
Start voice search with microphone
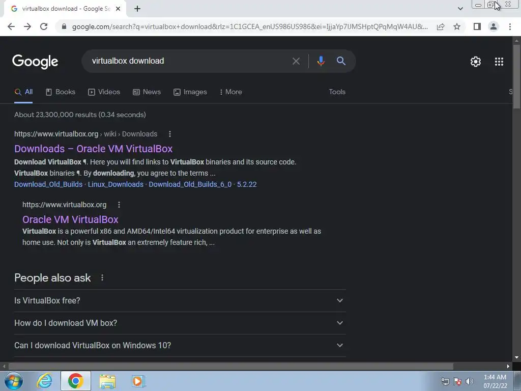321,61
